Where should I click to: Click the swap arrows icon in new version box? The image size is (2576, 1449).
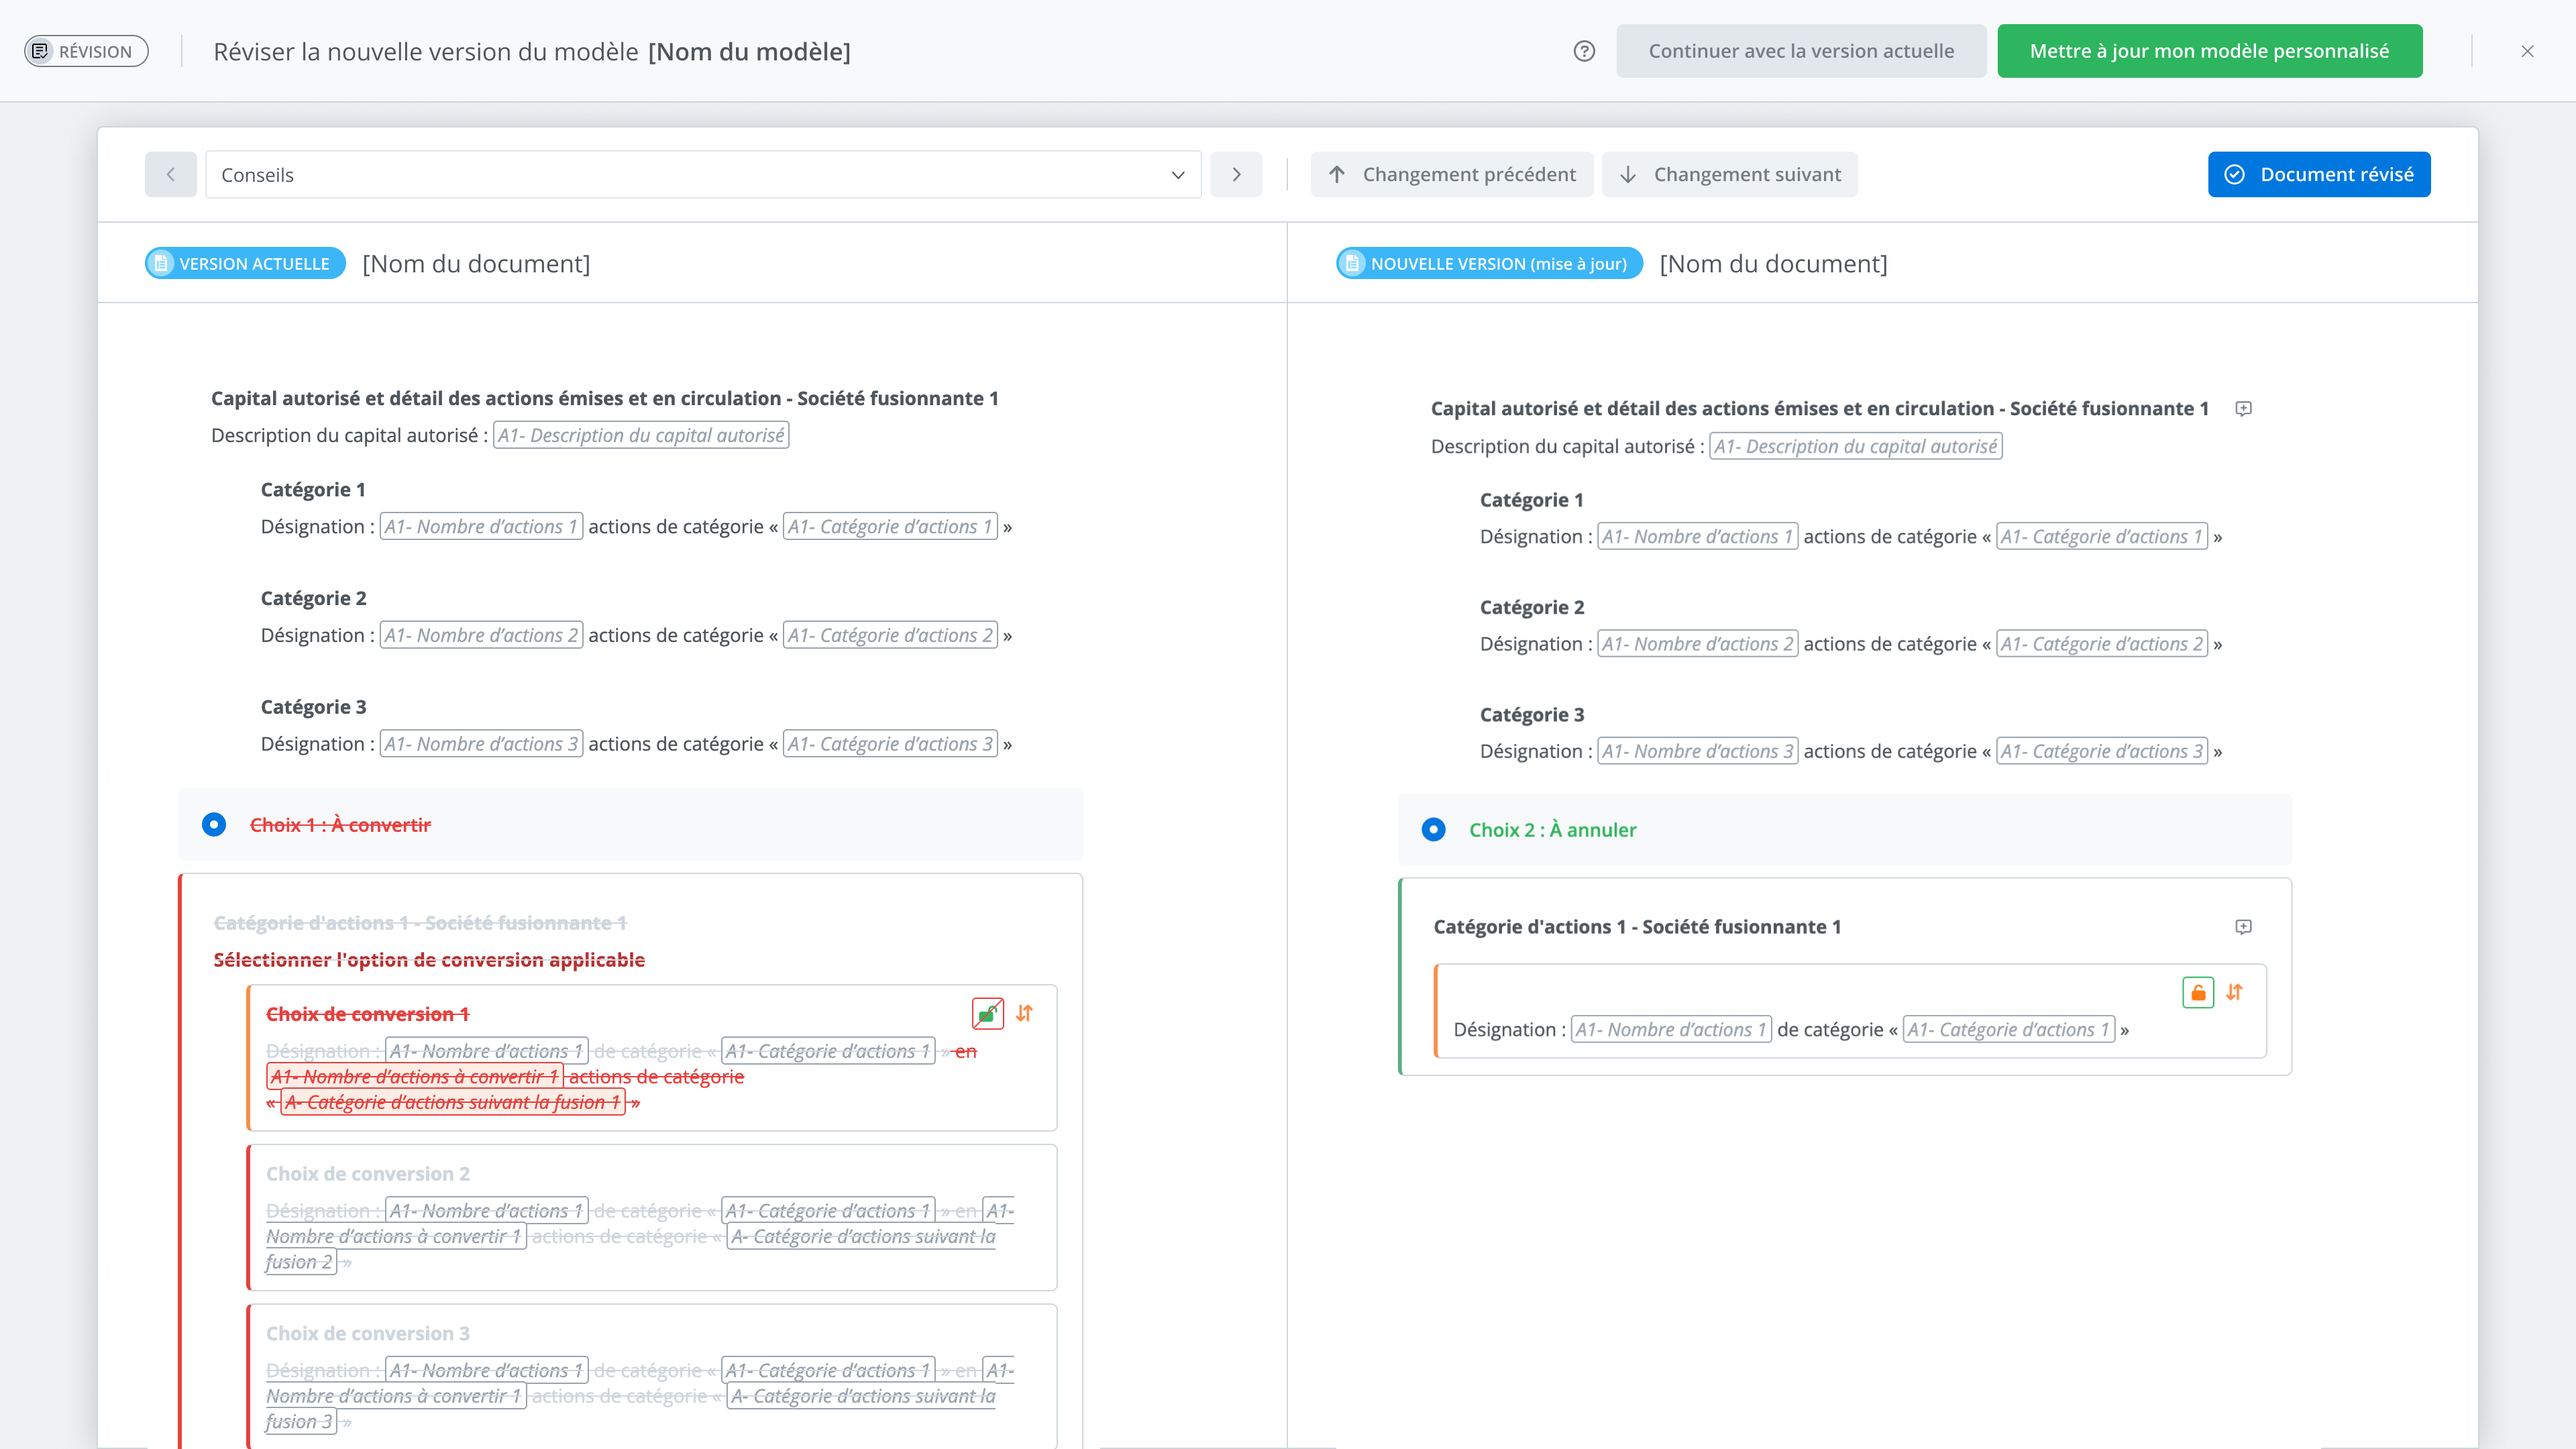pos(2235,992)
